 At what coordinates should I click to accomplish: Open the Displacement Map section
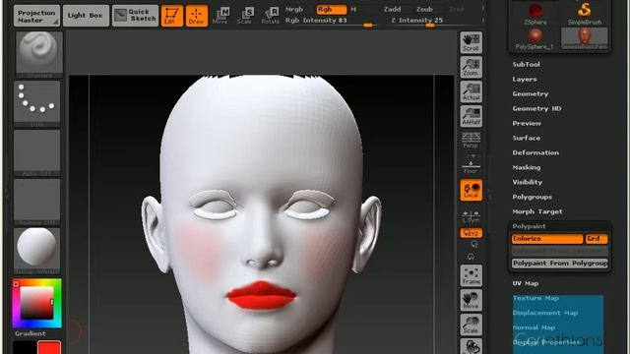545,313
